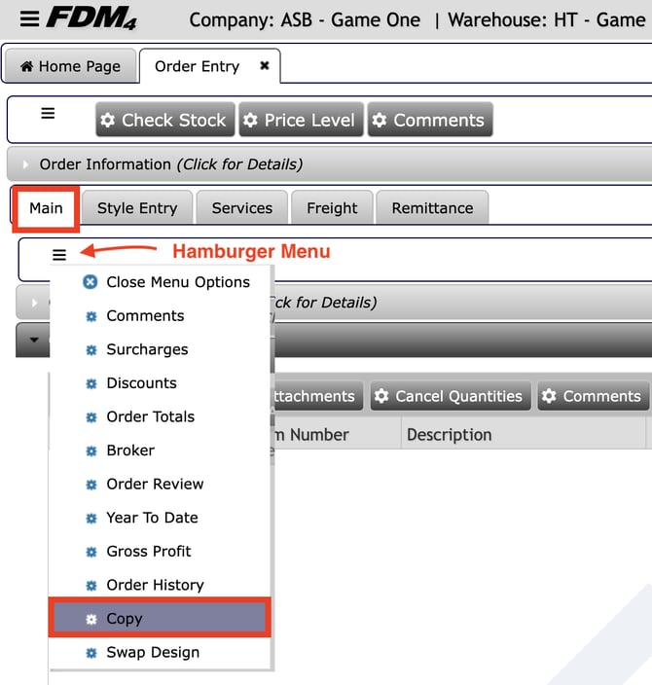Screen dimensions: 652x685
Task: Click the Main tab hamburger menu icon
Action: (x=59, y=255)
